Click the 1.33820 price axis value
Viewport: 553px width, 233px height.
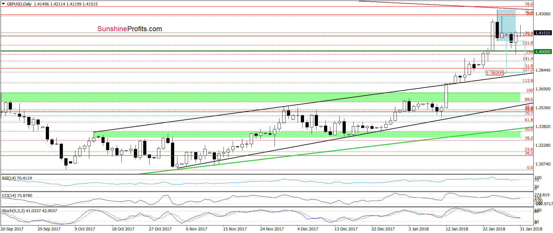coord(543,126)
